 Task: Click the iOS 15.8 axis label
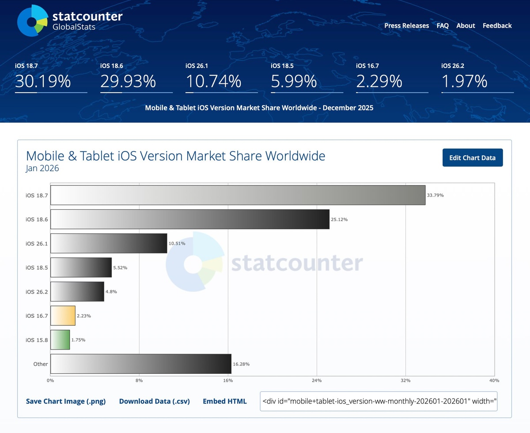tap(37, 340)
